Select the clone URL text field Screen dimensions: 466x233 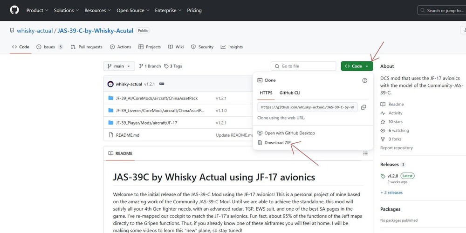(x=308, y=107)
